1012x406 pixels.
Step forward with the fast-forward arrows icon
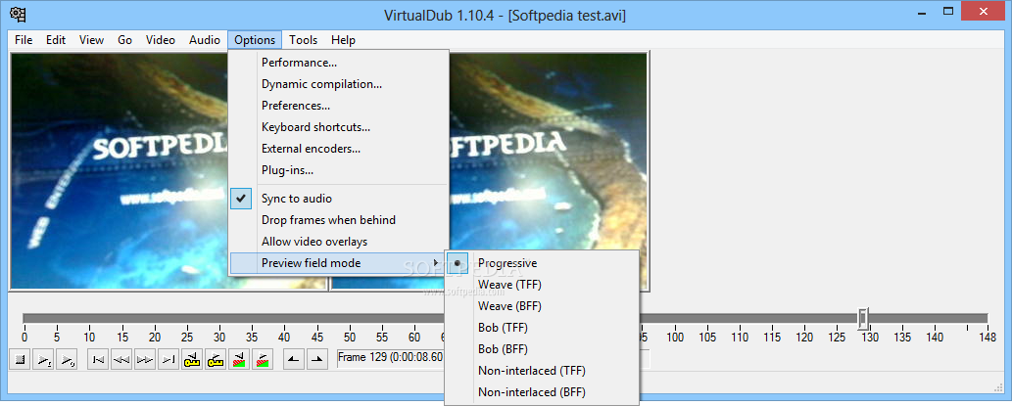[x=145, y=360]
